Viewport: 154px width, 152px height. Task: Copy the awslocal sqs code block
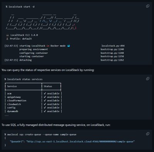[x=148, y=134]
